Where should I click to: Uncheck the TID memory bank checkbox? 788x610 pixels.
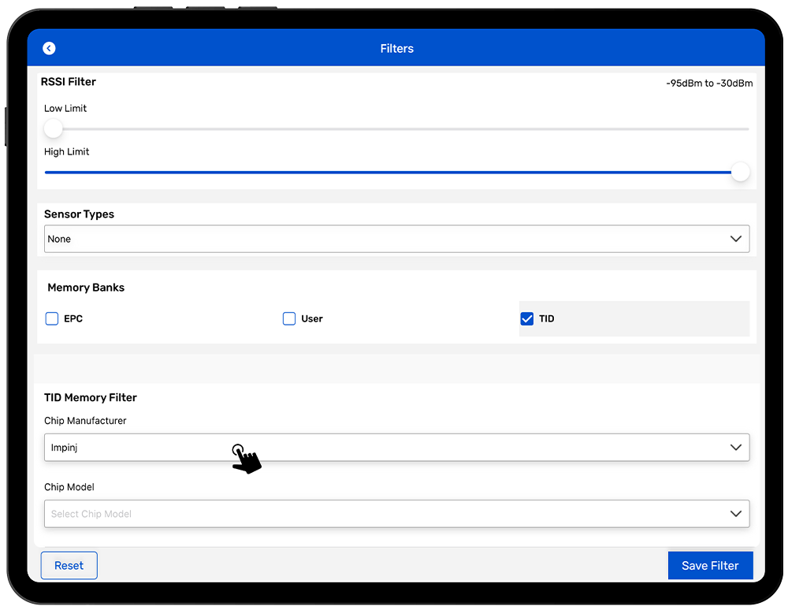527,319
